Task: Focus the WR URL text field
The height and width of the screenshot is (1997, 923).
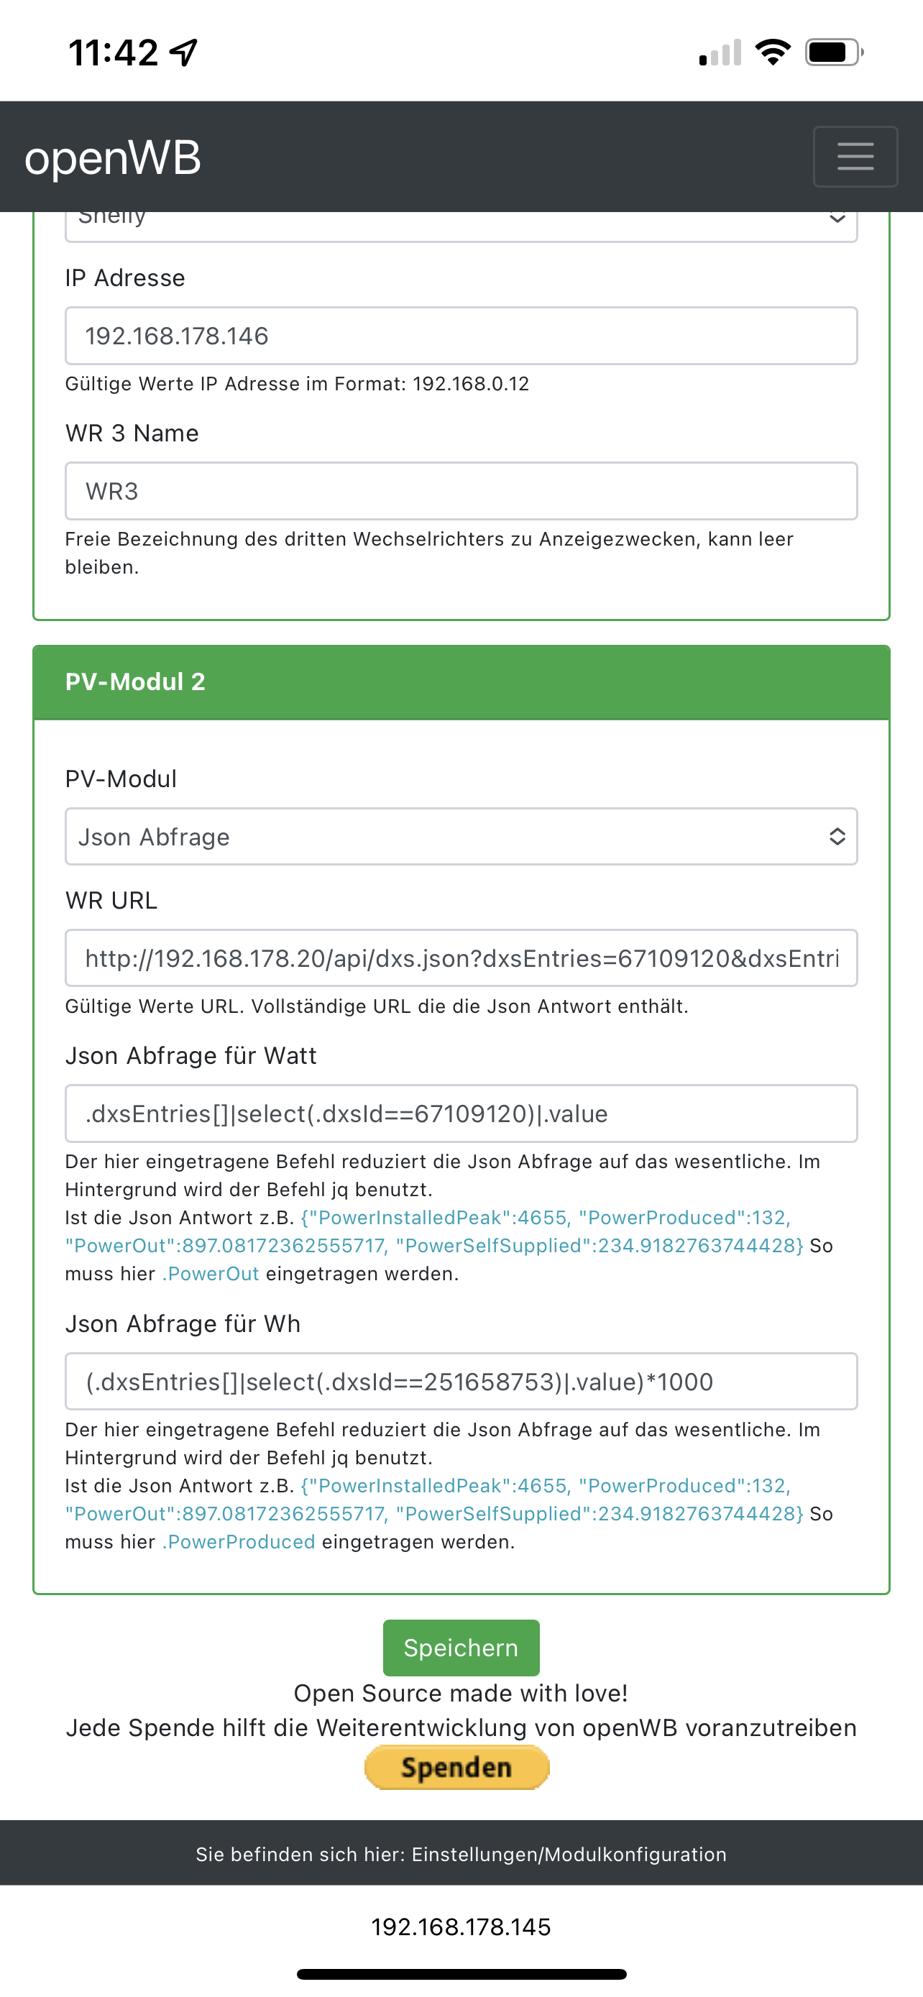Action: tap(460, 958)
